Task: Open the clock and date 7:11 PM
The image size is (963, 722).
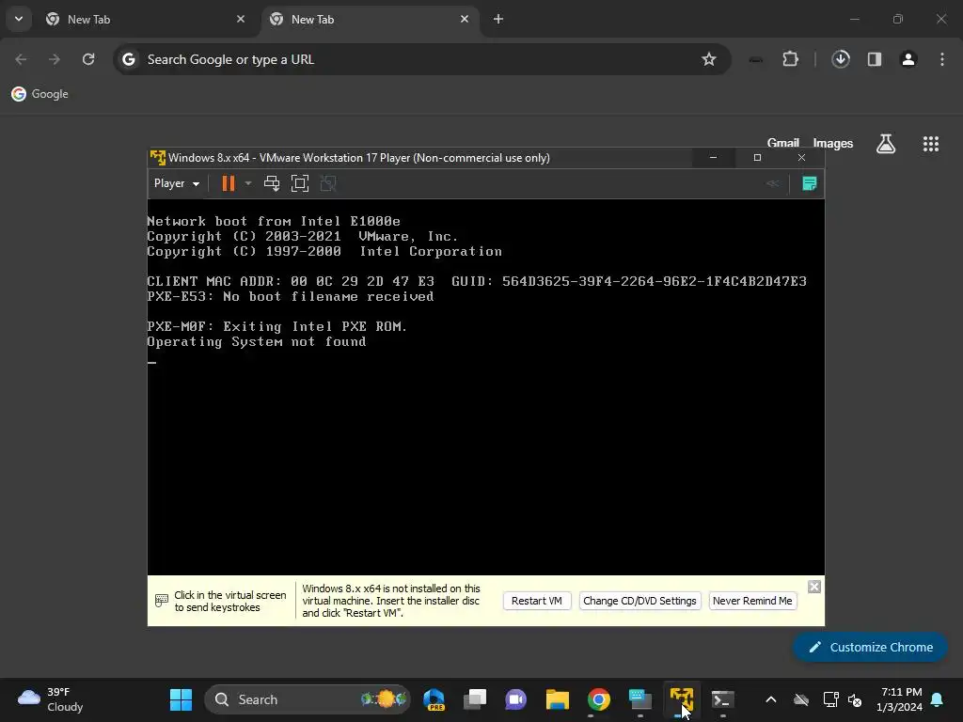Action: [900, 699]
